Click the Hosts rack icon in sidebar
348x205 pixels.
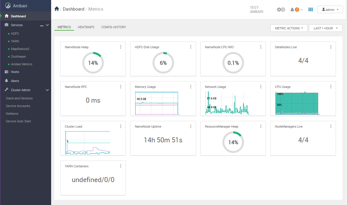[x=6, y=72]
